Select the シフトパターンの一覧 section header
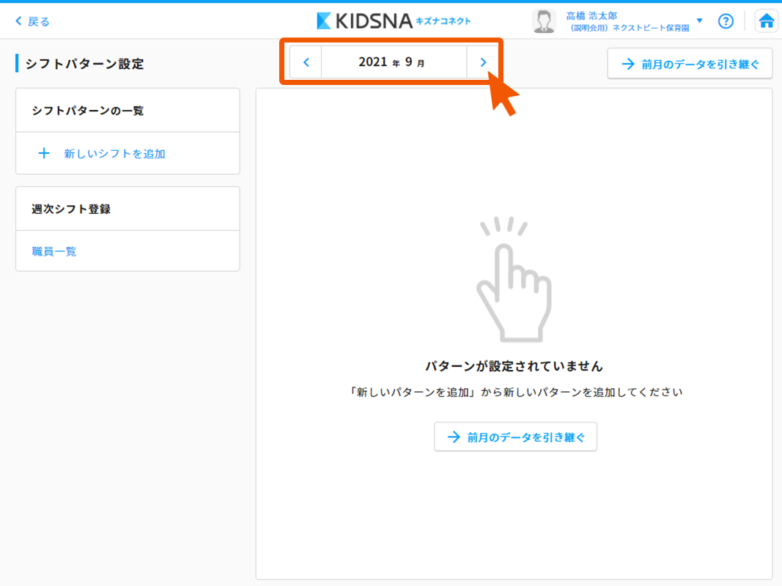782x586 pixels. point(88,111)
